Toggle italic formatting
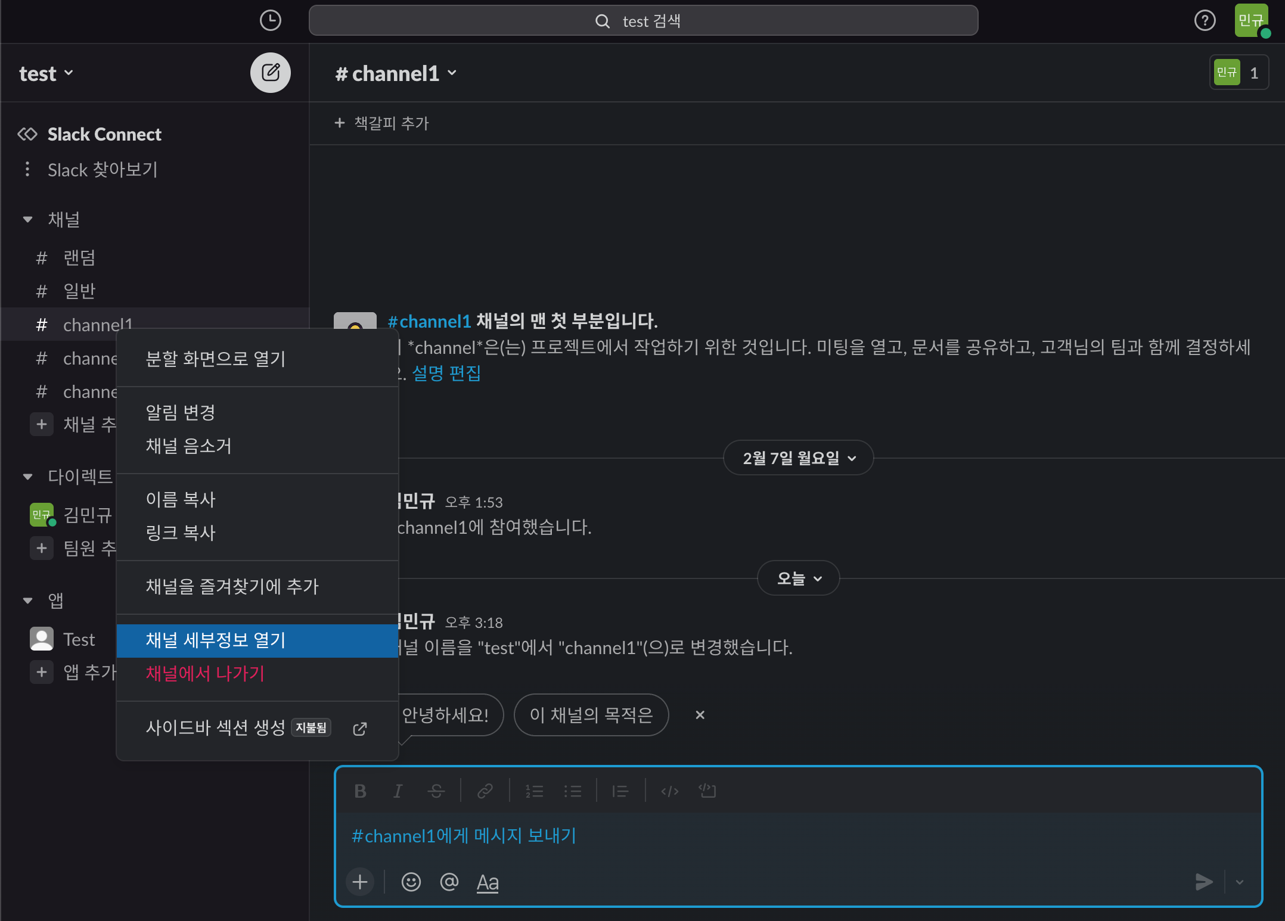The height and width of the screenshot is (921, 1285). click(398, 791)
